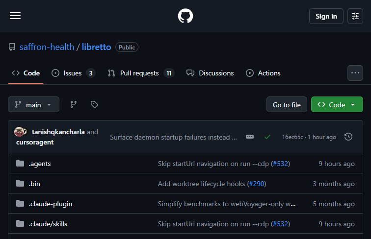Open commit history clock icon
Image resolution: width=371 pixels, height=239 pixels.
pos(348,137)
